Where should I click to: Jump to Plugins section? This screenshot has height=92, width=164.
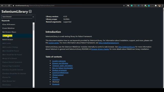pyautogui.click(x=55, y=77)
